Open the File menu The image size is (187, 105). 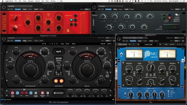click(15, 1)
